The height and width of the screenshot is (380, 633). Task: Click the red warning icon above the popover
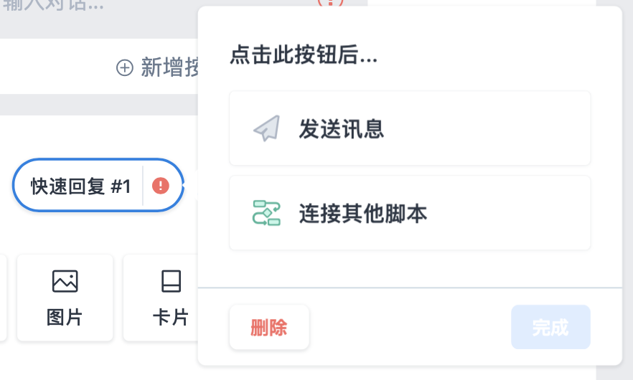click(330, 2)
